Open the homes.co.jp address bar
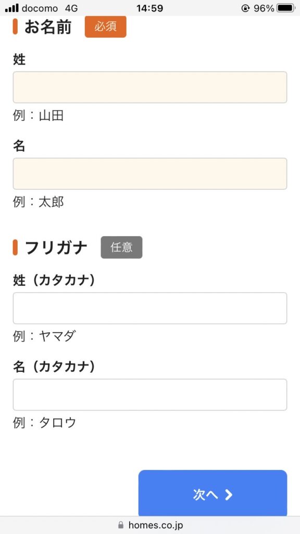300x534 pixels. pyautogui.click(x=150, y=525)
